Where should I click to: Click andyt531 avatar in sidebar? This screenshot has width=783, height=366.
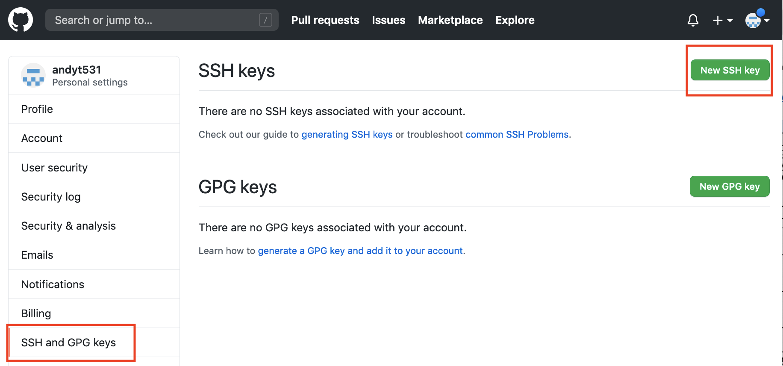(33, 75)
